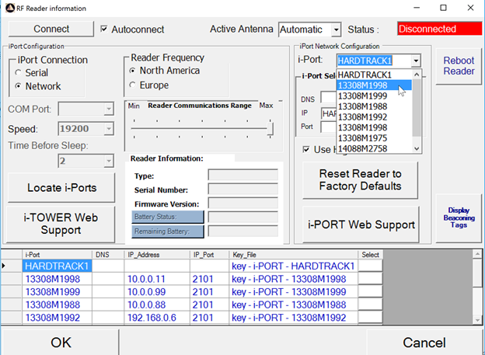Click Display Beaconing Tags button
This screenshot has height=355, width=485.
coord(459,218)
